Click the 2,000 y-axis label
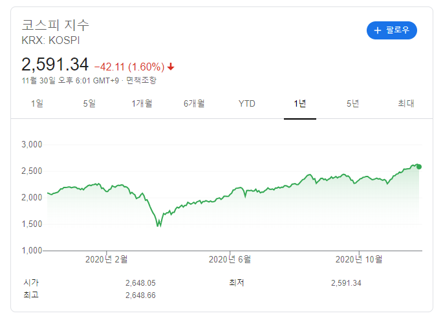The width and height of the screenshot is (443, 320). [32, 197]
